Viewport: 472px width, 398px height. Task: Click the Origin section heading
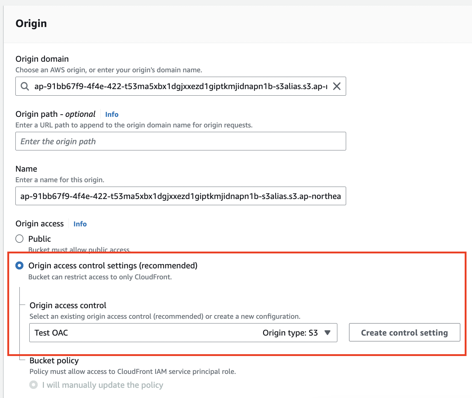(31, 23)
